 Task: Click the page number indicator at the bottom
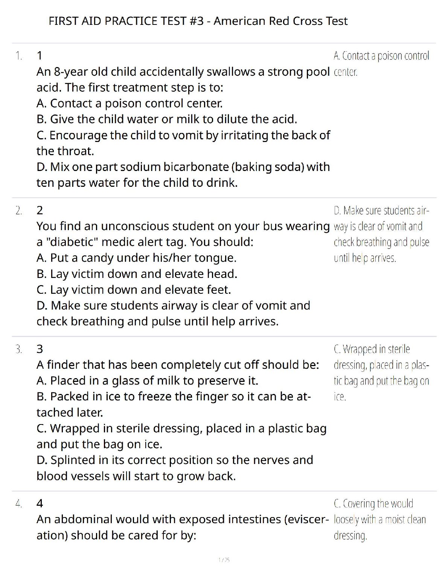(x=224, y=560)
